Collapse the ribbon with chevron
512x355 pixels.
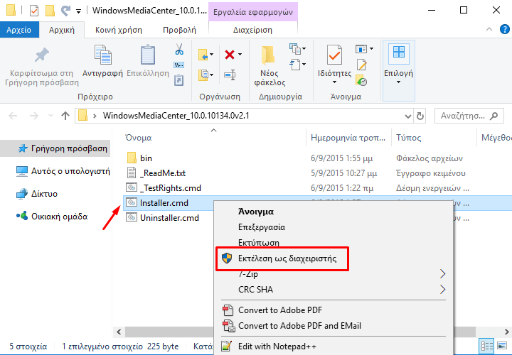point(489,29)
